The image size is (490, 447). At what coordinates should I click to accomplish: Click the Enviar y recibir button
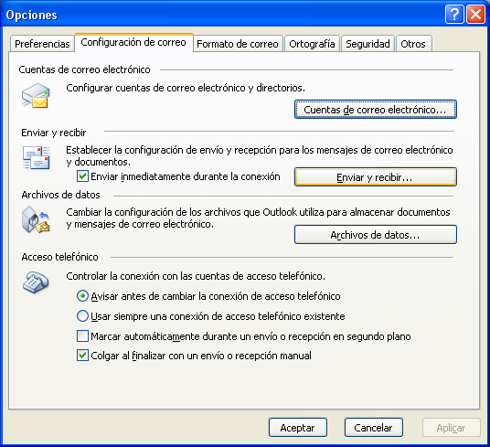pos(376,177)
